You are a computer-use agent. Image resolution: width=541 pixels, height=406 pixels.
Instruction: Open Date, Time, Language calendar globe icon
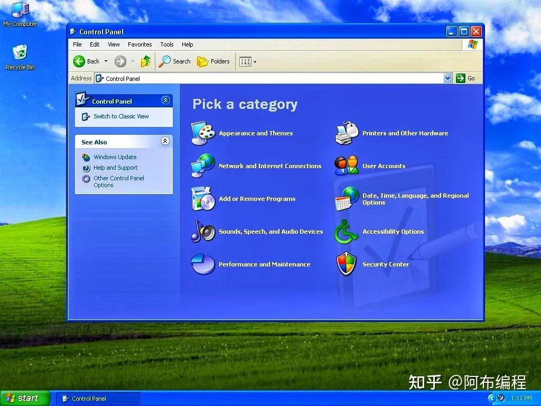click(347, 199)
